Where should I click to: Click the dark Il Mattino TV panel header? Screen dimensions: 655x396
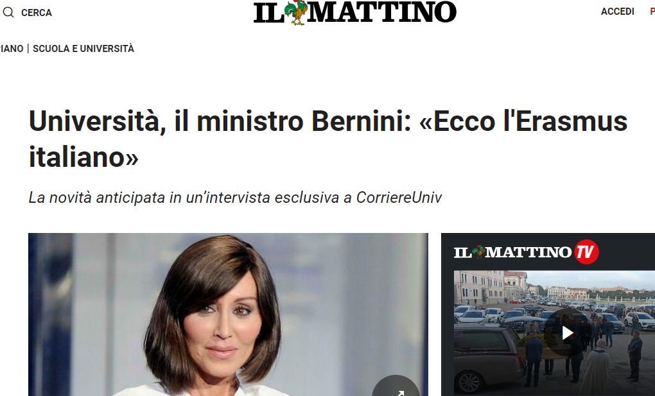pyautogui.click(x=548, y=252)
